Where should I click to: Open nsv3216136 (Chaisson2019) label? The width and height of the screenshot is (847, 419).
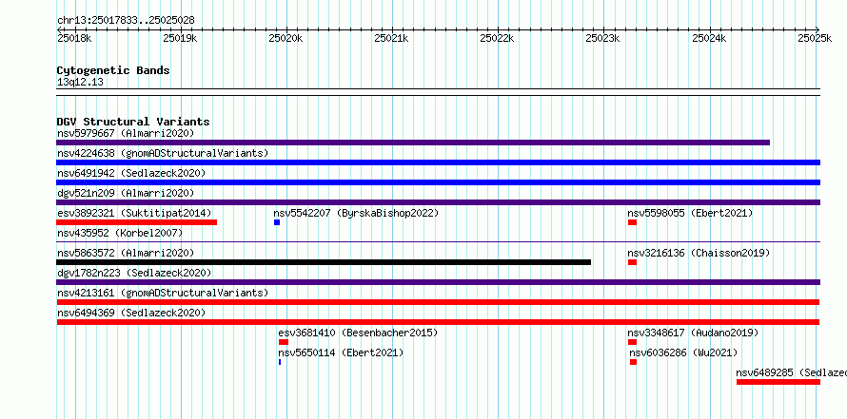(699, 253)
